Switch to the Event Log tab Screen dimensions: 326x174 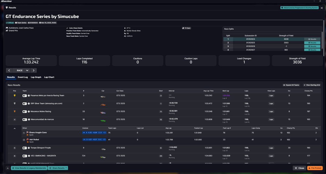(x=23, y=77)
